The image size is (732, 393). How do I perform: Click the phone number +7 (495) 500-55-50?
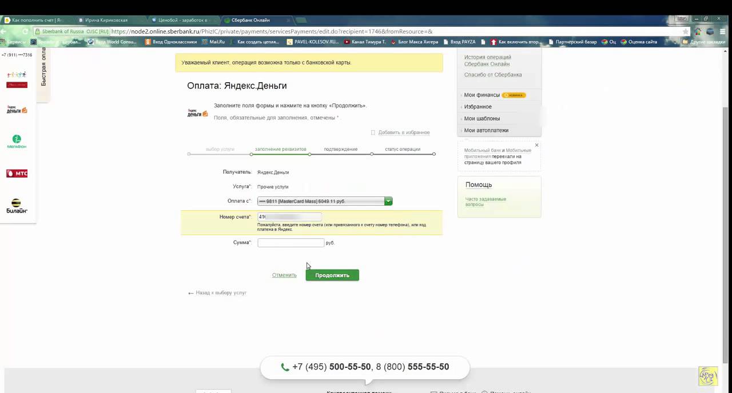[331, 367]
